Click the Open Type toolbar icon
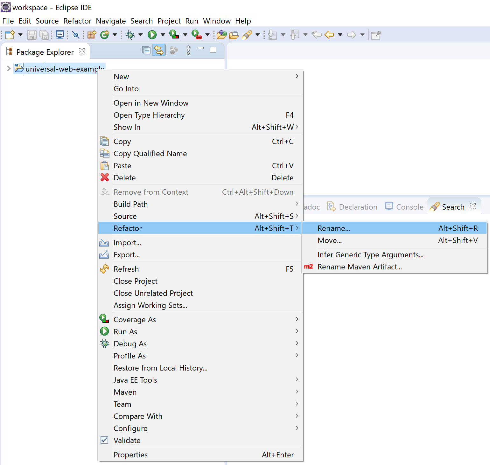Viewport: 490px width, 465px height. (x=222, y=35)
